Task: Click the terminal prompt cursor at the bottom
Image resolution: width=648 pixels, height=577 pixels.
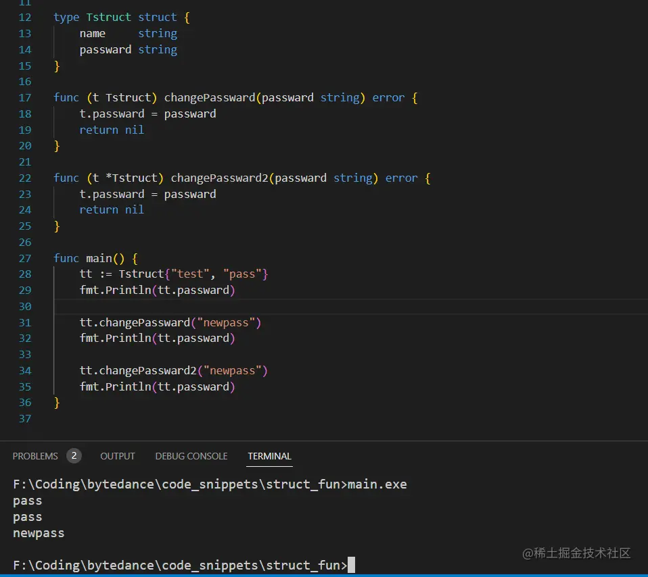Action: click(x=351, y=565)
